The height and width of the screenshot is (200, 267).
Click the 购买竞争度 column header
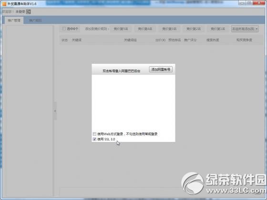click(244, 40)
